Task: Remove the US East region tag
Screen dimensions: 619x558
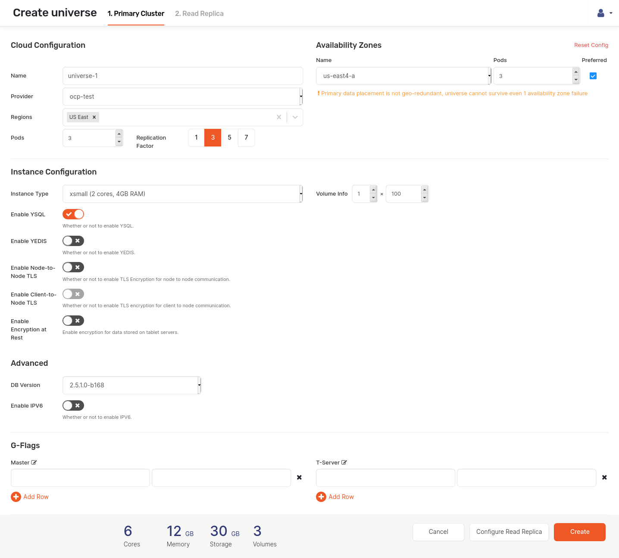Action: click(94, 117)
